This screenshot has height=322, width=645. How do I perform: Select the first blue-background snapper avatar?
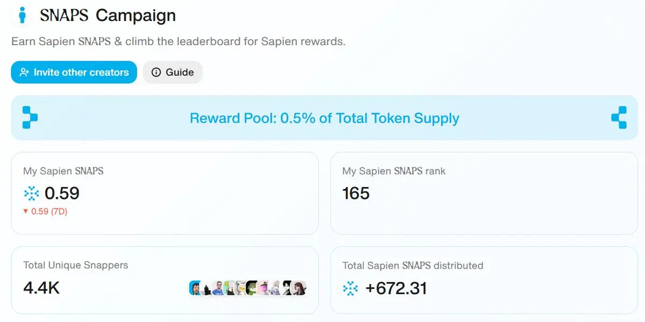point(195,288)
